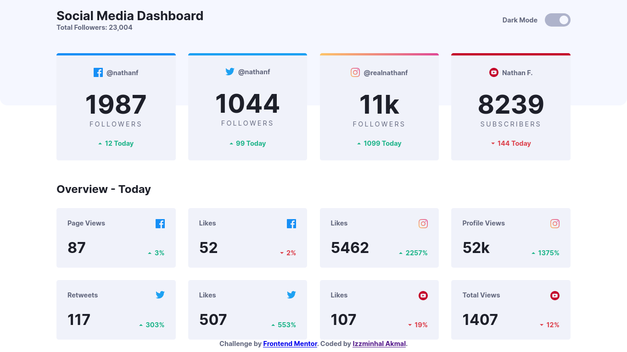Click the 2257% percentage
Image resolution: width=627 pixels, height=352 pixels.
point(417,253)
